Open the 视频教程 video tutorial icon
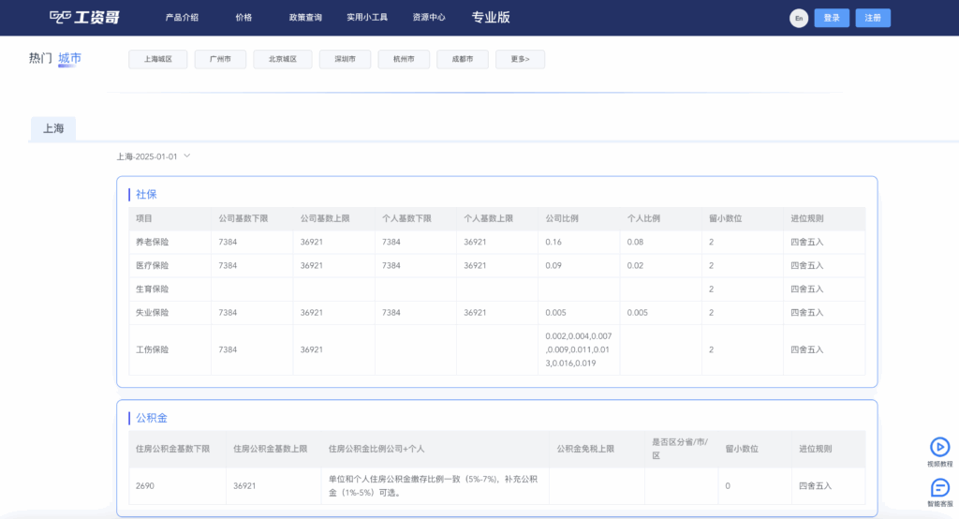 pos(939,447)
